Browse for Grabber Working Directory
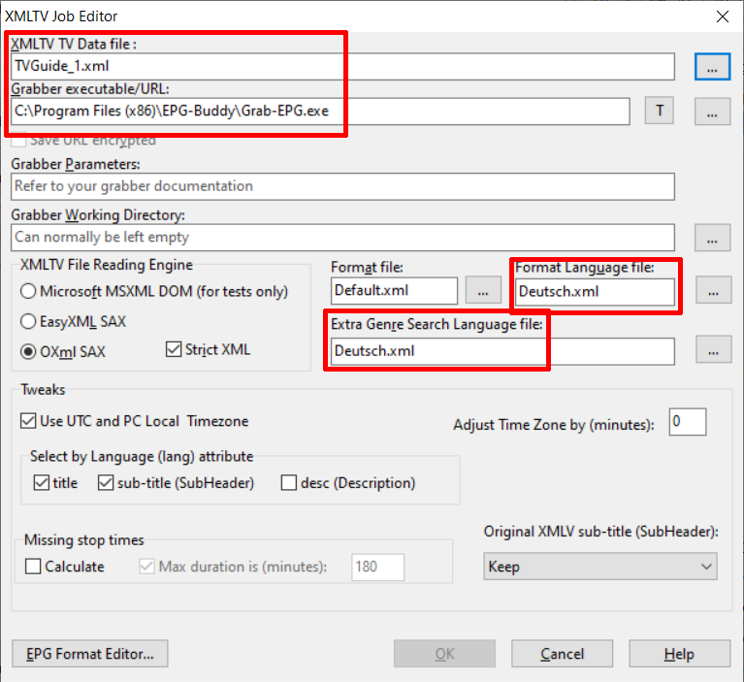744x682 pixels. click(711, 237)
